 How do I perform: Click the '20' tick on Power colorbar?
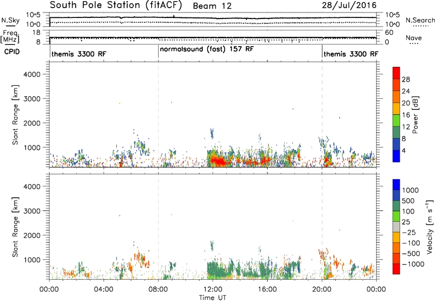(406, 103)
